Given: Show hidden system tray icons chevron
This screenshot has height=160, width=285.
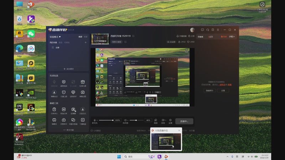Looking at the screenshot, I should [227, 156].
